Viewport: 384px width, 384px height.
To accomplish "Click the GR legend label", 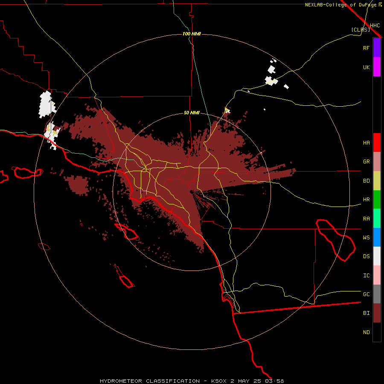I will click(366, 162).
